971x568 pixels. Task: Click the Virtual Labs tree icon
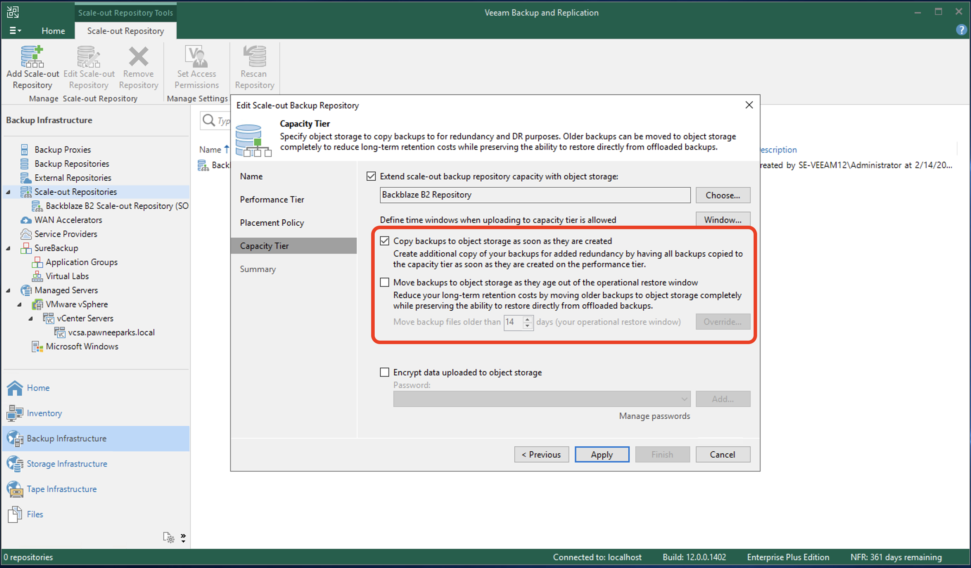pyautogui.click(x=37, y=276)
